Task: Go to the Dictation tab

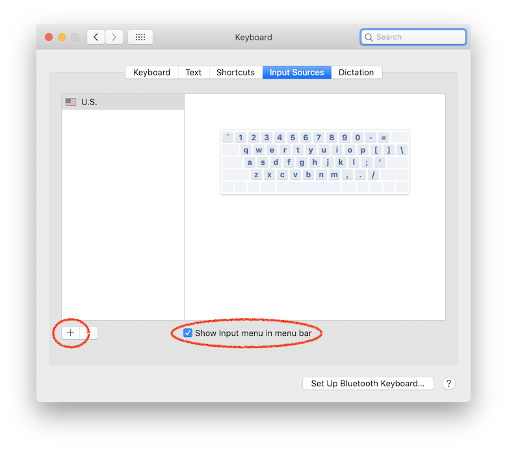Action: (x=356, y=72)
